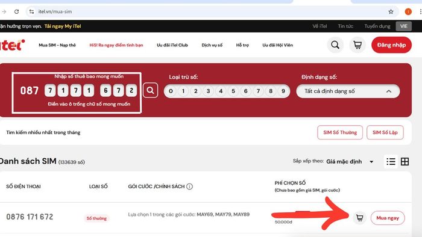Open the site search magnifier icon
This screenshot has height=237, width=422.
pos(335,45)
